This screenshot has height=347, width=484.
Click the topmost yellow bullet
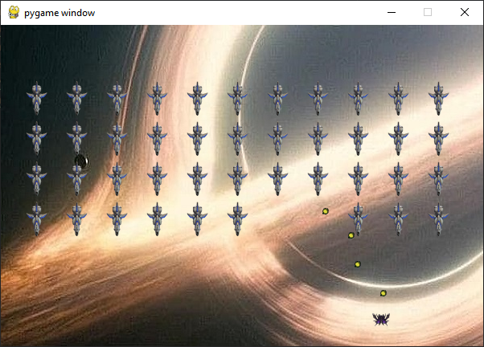tap(326, 211)
